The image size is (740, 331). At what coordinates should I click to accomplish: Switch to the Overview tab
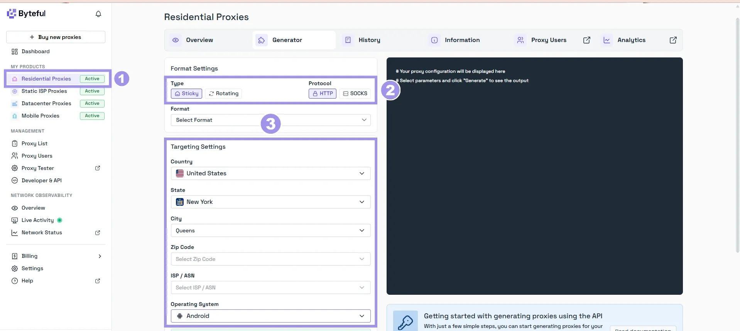coord(208,40)
